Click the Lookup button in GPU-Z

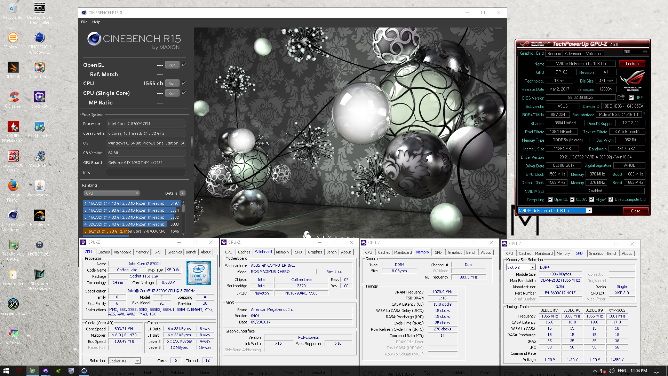(x=632, y=64)
